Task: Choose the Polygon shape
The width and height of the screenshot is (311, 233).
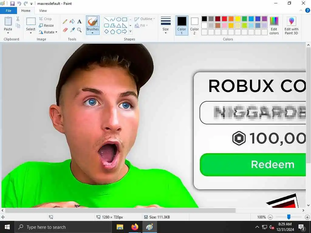Action: [112, 25]
